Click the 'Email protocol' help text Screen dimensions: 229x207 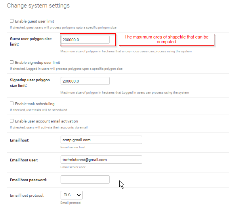(x=71, y=203)
